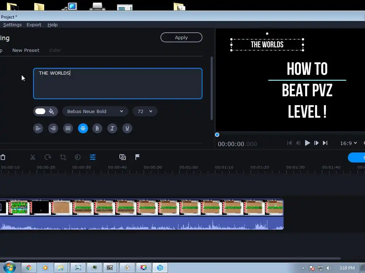
Task: Switch to the New Preset tab
Action: point(26,50)
